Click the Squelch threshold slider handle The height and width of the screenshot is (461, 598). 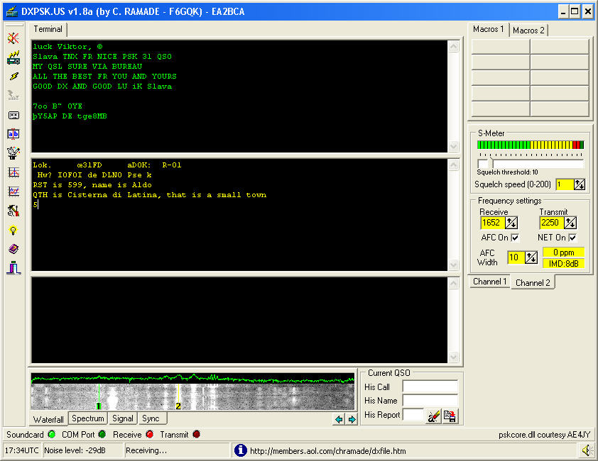tap(483, 164)
